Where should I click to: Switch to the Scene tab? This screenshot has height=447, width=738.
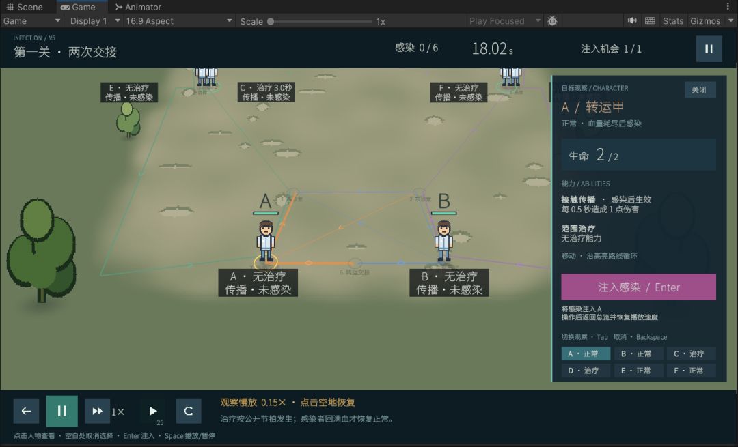pyautogui.click(x=25, y=7)
